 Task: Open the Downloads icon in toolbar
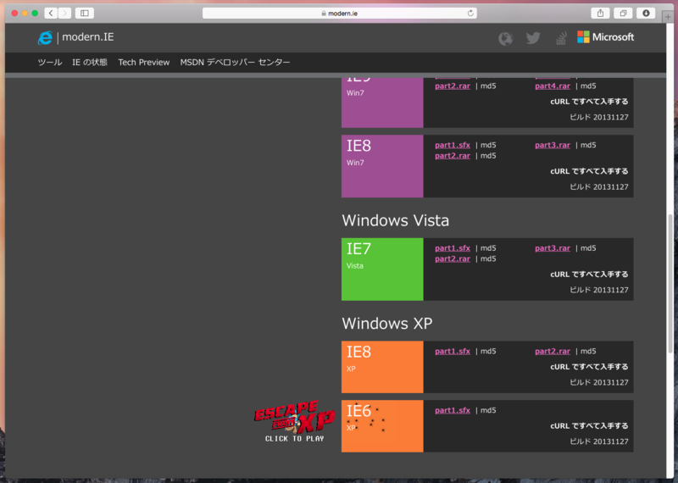point(646,14)
